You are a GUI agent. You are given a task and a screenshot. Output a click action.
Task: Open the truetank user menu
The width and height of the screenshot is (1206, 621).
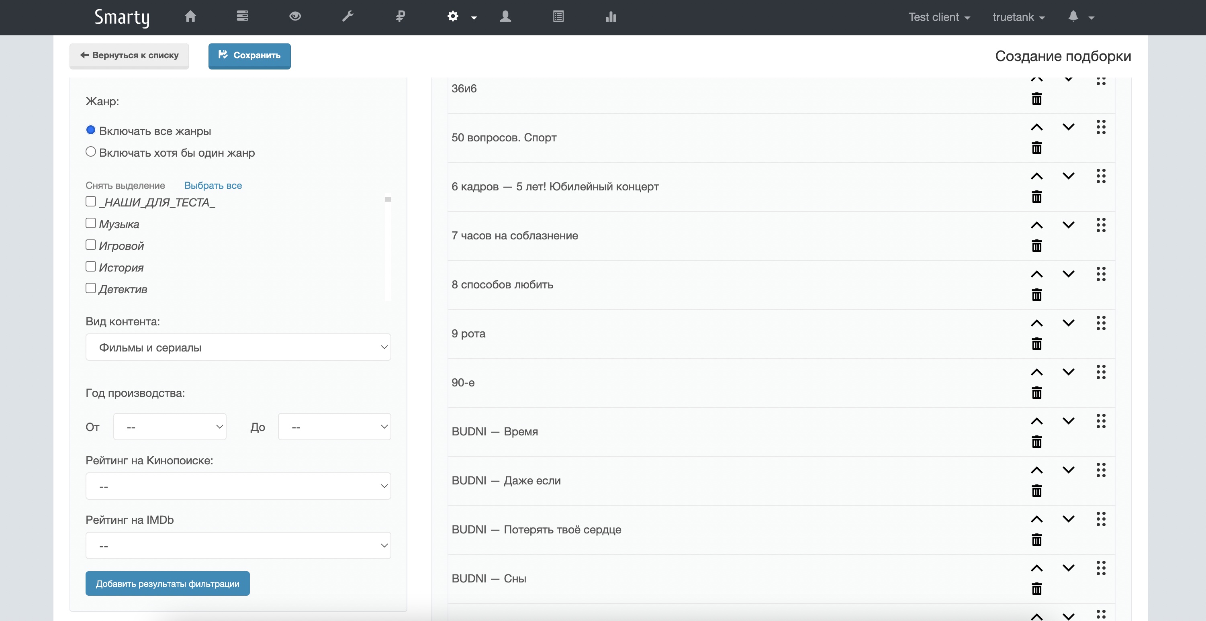pos(1018,17)
